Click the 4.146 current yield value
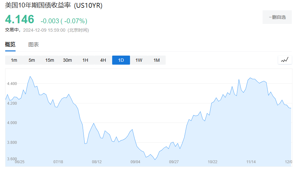This screenshot has width=295, height=170. click(x=19, y=19)
